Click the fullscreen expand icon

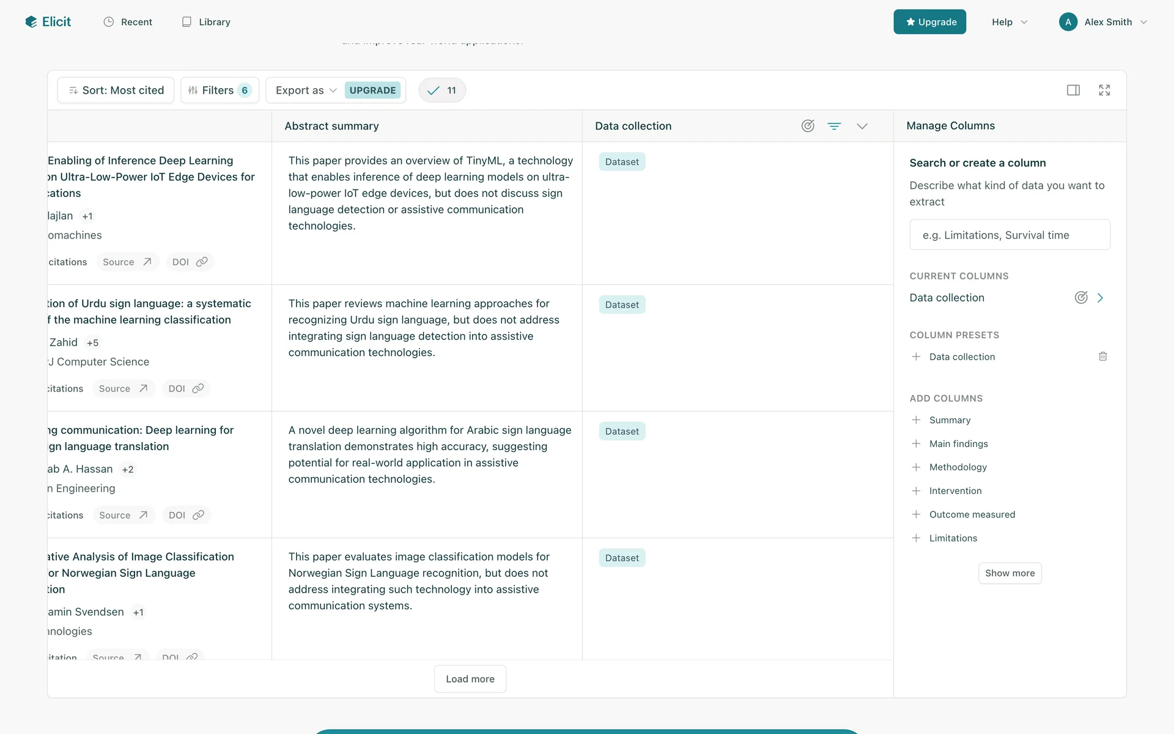click(1104, 91)
